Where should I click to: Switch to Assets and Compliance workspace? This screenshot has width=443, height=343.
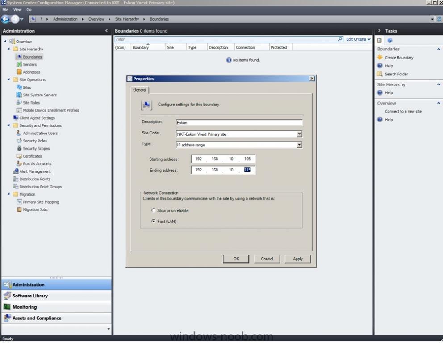(56, 318)
